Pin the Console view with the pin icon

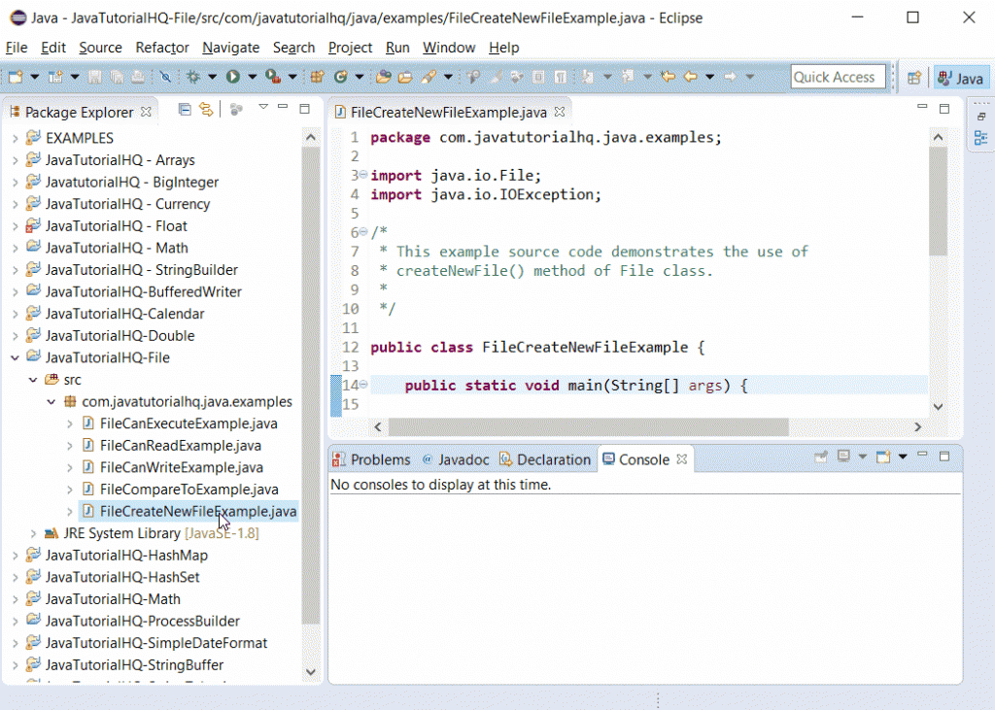point(821,456)
